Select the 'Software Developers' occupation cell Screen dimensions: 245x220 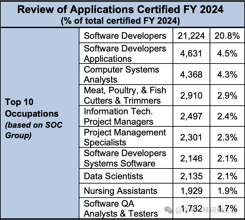coord(125,36)
